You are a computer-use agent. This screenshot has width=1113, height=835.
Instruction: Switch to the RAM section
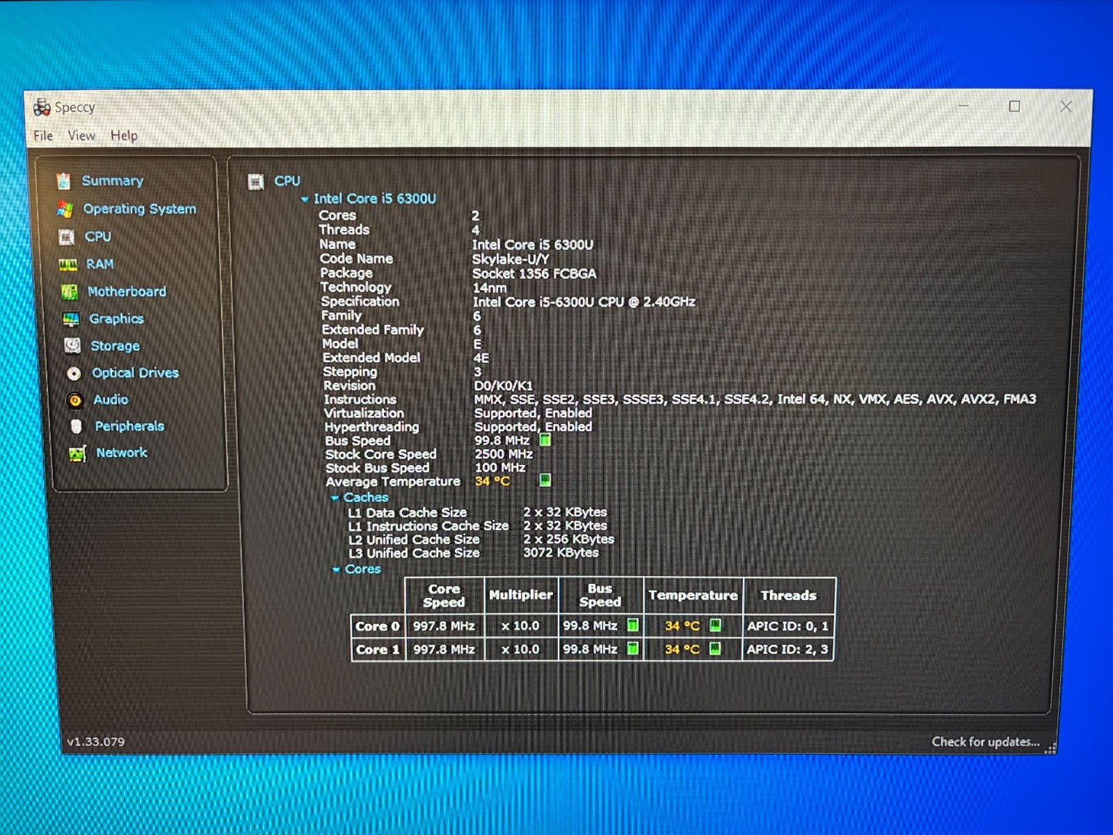click(x=100, y=264)
